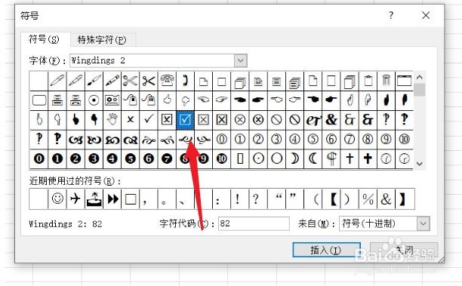Screen dimensions: 462x286
Task: Select the checked box symbol in grid
Action: pyautogui.click(x=185, y=119)
